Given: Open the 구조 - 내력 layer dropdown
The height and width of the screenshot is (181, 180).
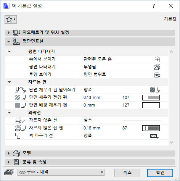Looking at the screenshot, I should (61, 172).
